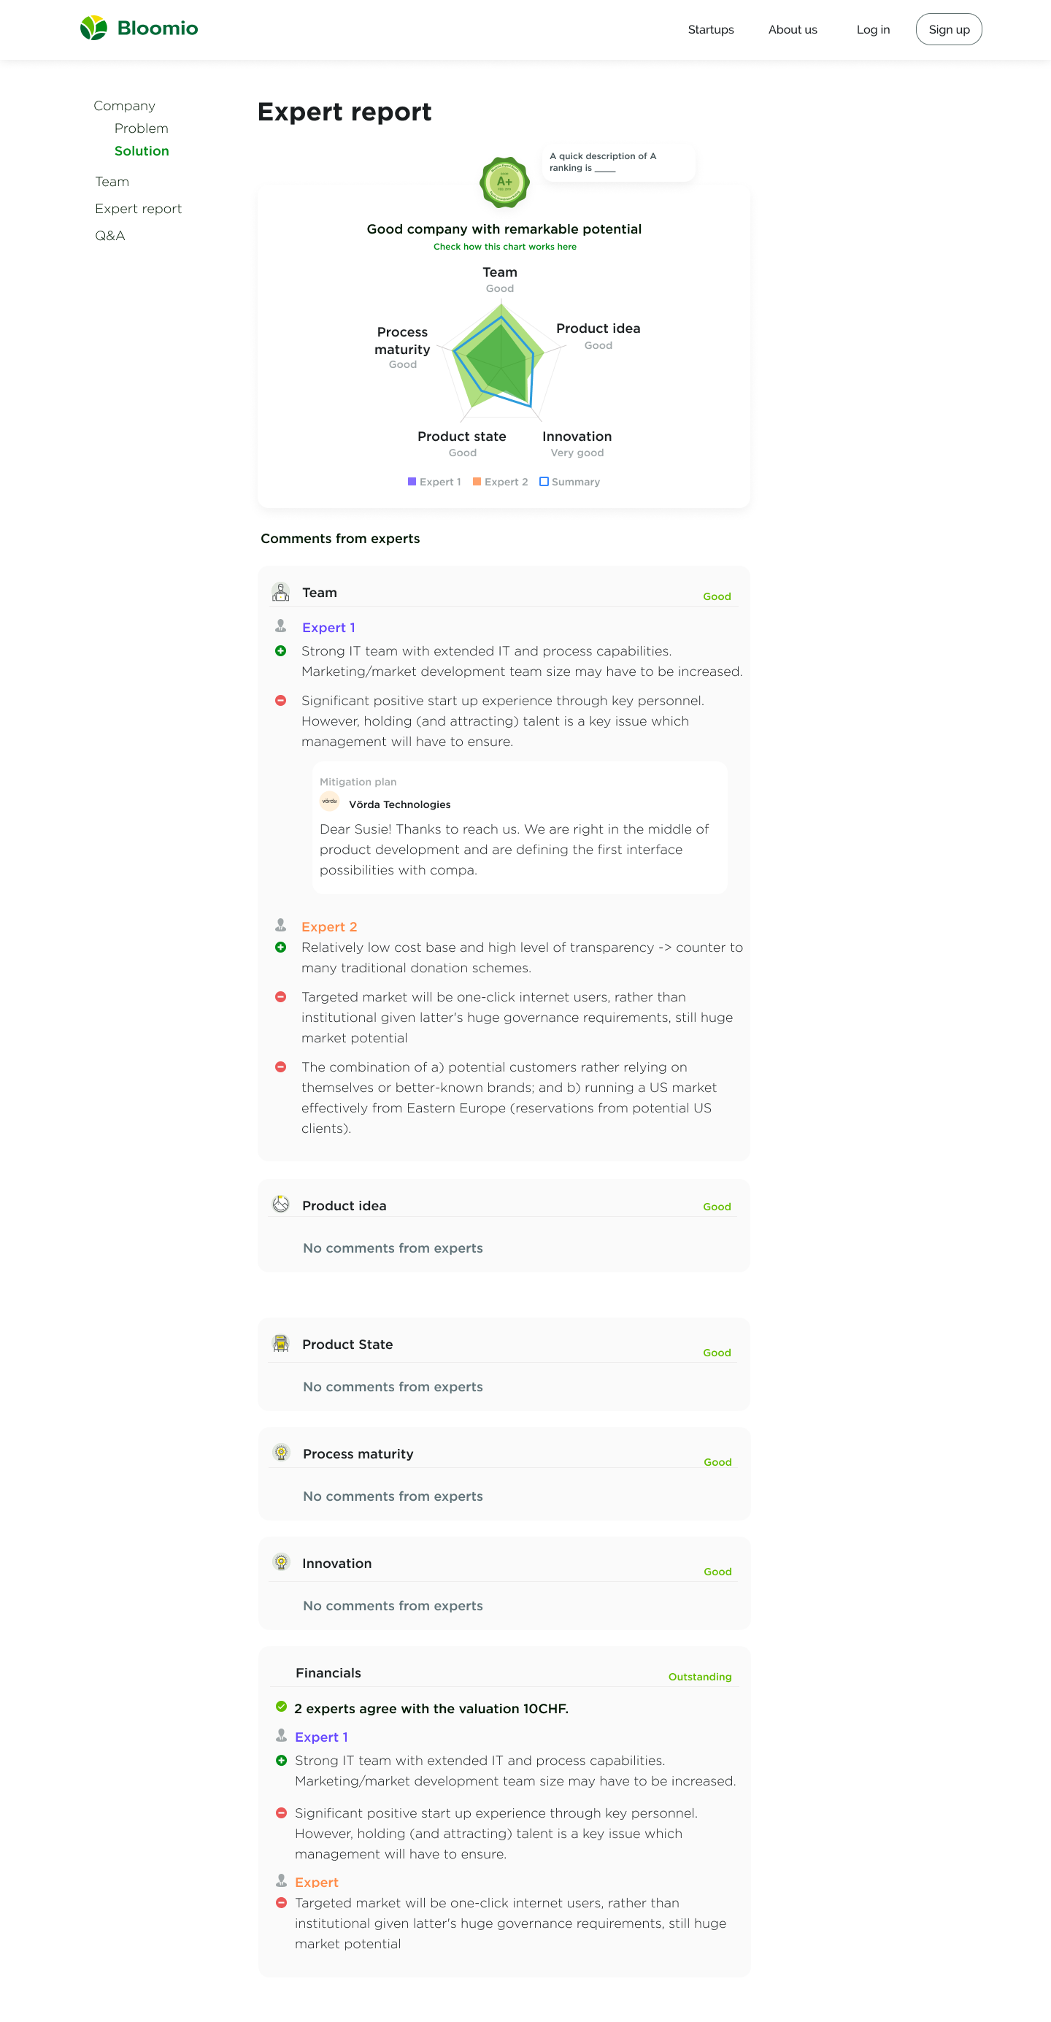Toggle Expert 2 series in chart legend
Screen dimensions: 1051x2022
point(477,481)
